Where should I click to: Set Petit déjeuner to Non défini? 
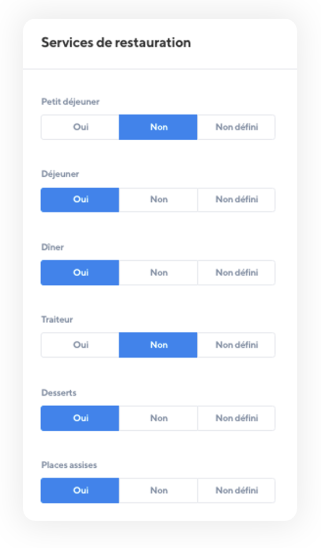(x=236, y=127)
